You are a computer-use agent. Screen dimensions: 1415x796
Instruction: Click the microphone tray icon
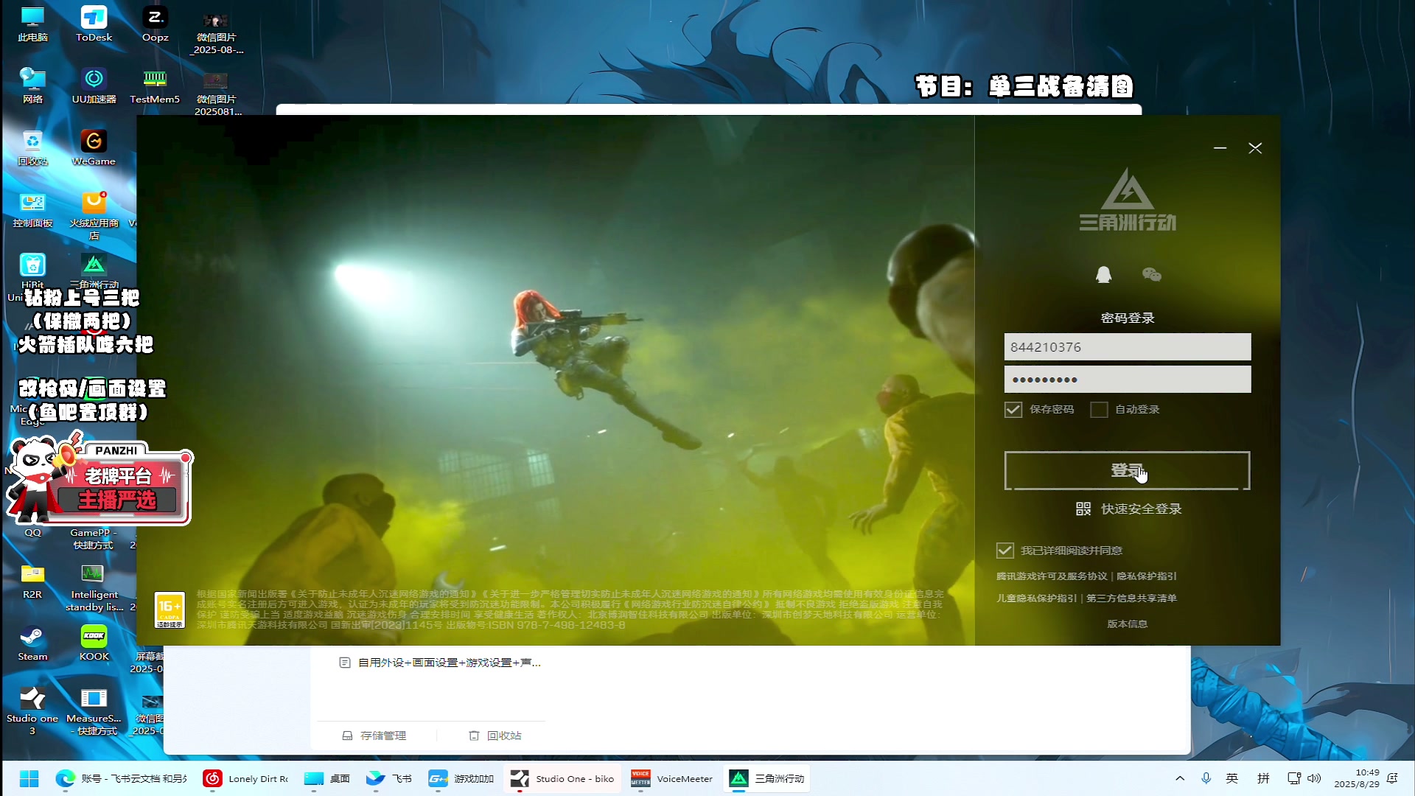[x=1206, y=778]
